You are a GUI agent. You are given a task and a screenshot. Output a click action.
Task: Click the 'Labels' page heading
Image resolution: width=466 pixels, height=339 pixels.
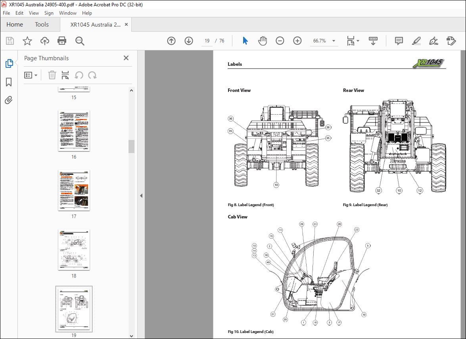coord(235,64)
